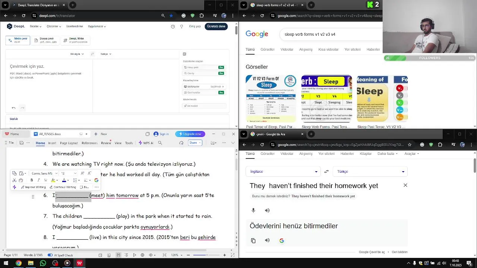The image size is (477, 268).
Task: Click microphone icon in Google Translate
Action: pos(253,210)
